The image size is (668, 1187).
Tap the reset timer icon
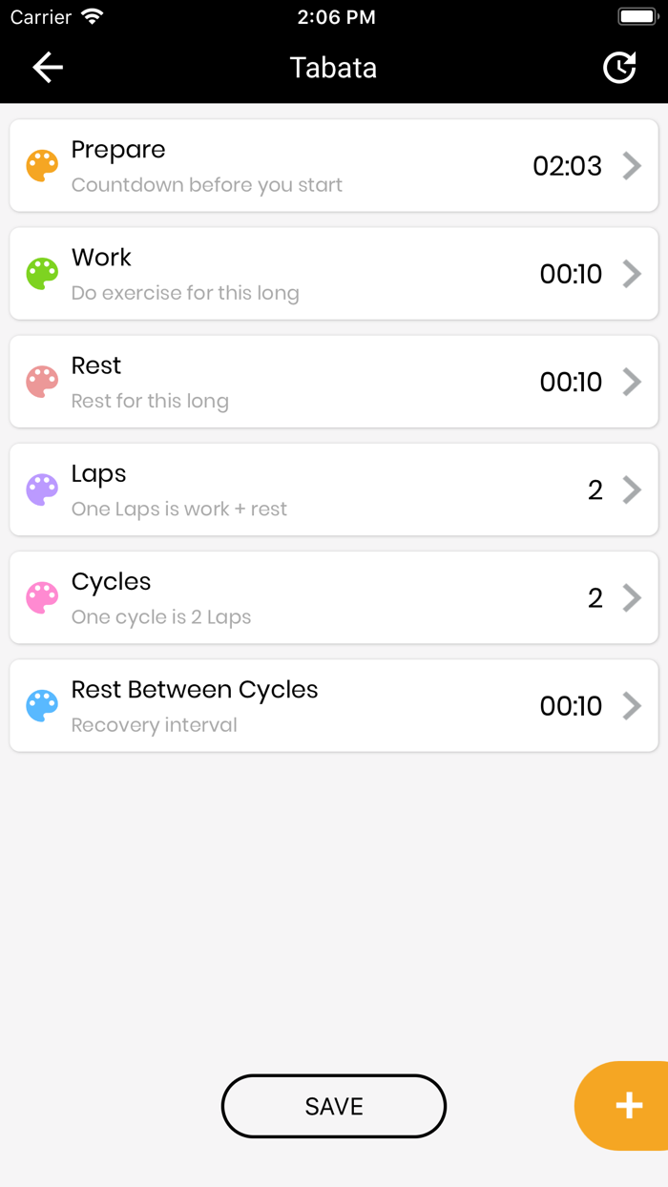pyautogui.click(x=619, y=67)
